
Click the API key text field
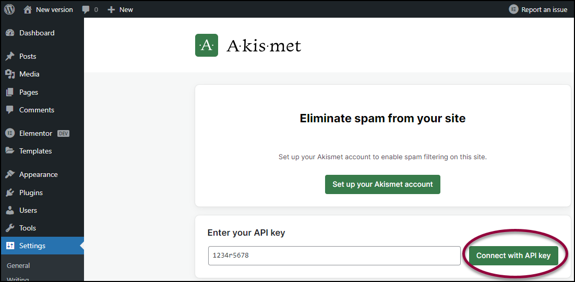coord(334,255)
